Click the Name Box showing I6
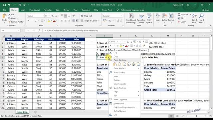The width and height of the screenshot is (213, 120). 9,30
